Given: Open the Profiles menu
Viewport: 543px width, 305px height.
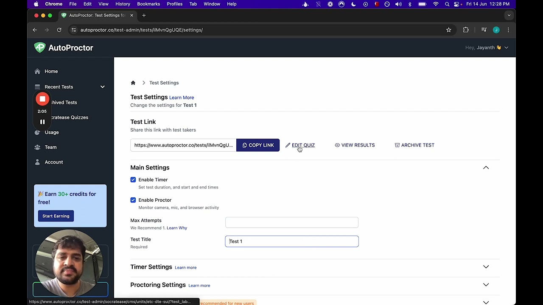Looking at the screenshot, I should coord(174,4).
